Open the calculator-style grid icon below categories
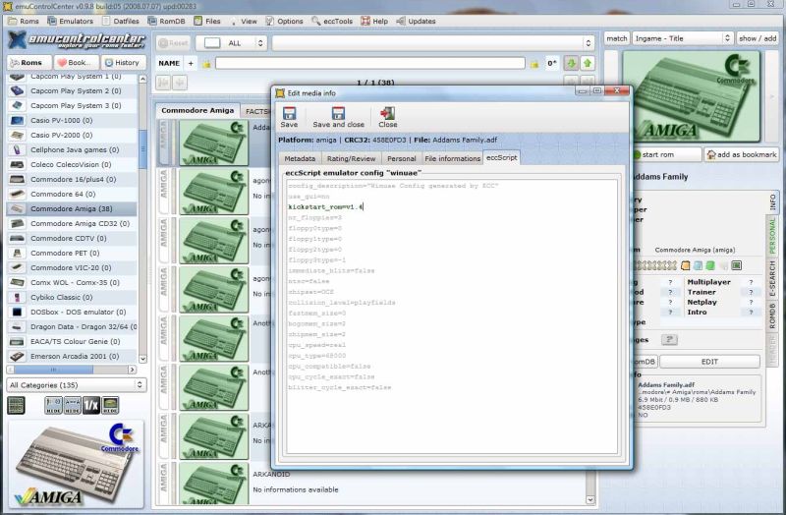 16,405
